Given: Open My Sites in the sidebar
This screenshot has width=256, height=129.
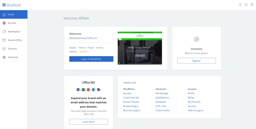Looking at the screenshot, I should pos(14,23).
